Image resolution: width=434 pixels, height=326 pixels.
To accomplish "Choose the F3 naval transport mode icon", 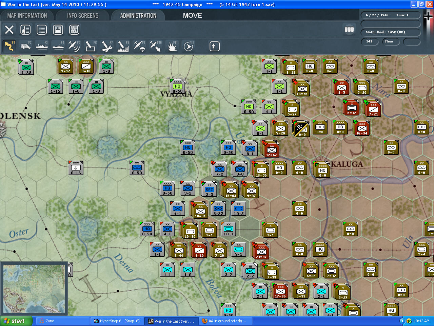I will pos(42,46).
